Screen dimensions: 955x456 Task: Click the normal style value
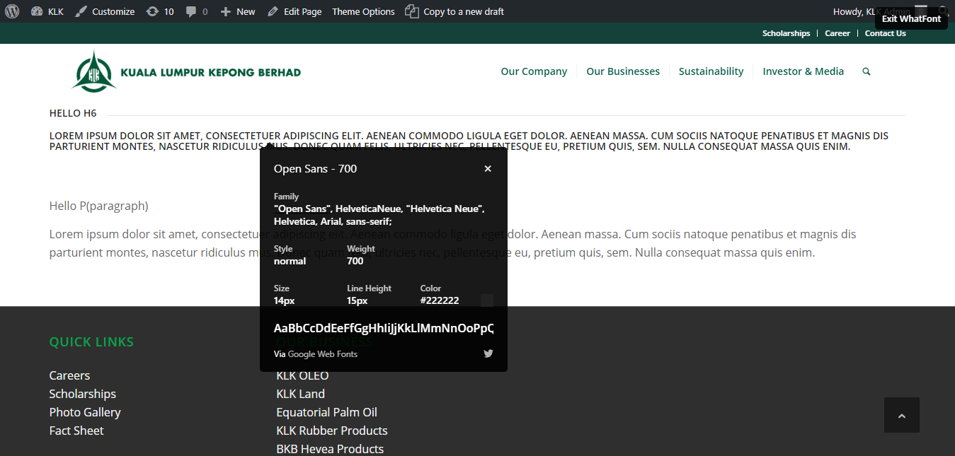(290, 261)
